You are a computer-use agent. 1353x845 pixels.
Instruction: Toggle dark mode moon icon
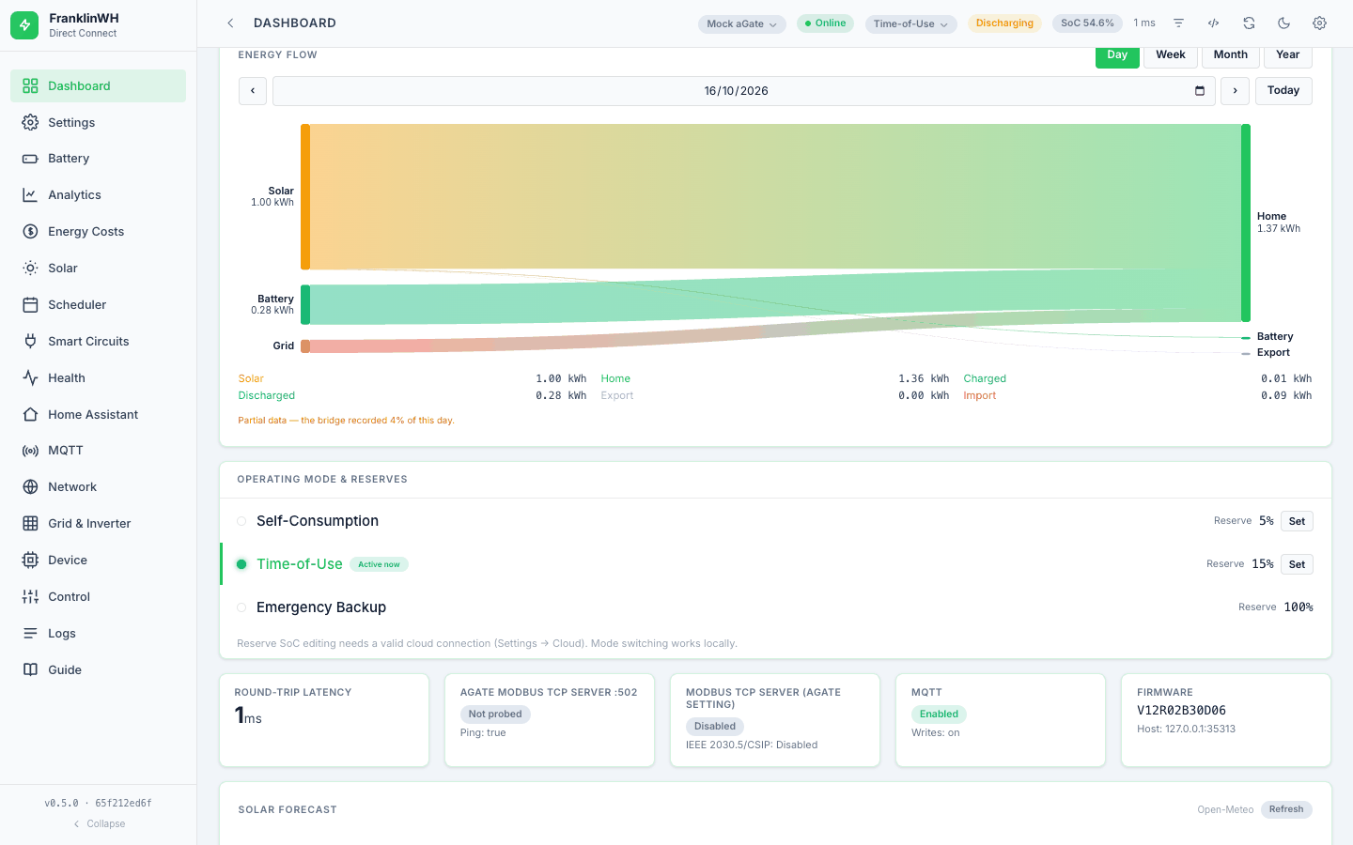pos(1284,23)
